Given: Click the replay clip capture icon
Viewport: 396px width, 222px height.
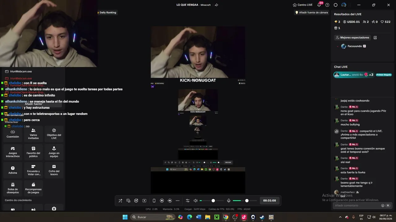Looking at the screenshot, I should tap(170, 201).
